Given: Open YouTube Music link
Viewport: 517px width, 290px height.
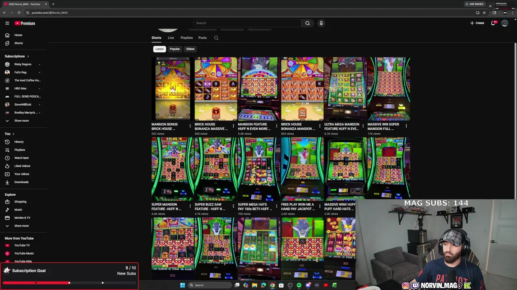Looking at the screenshot, I should (24, 253).
